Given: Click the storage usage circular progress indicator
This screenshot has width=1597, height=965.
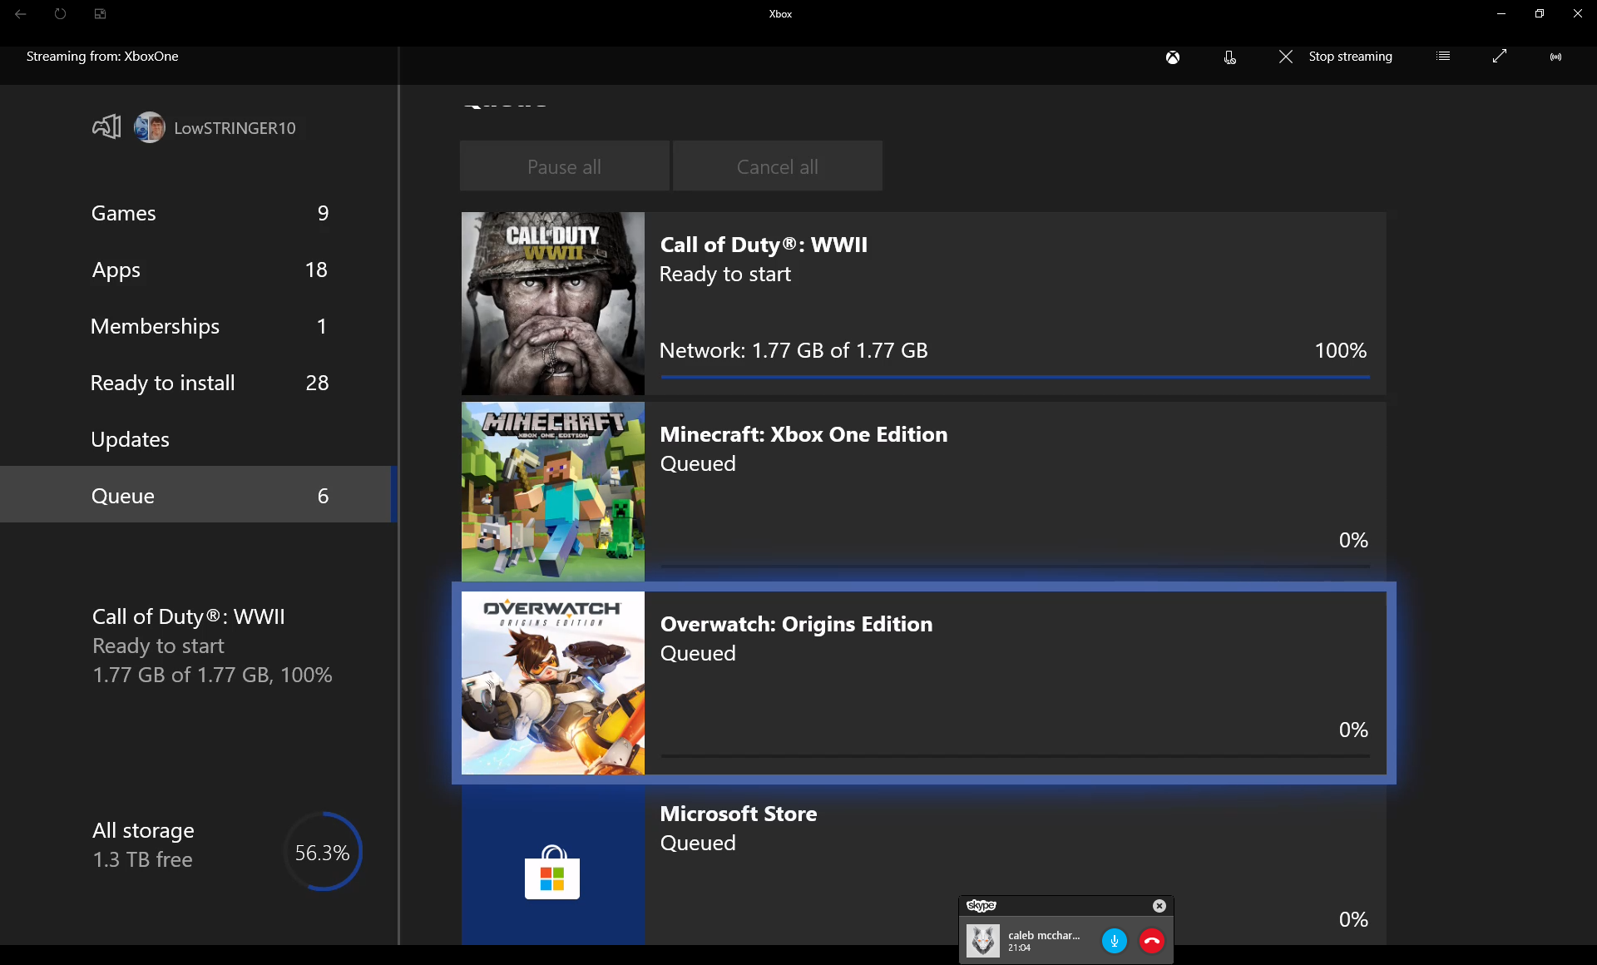Looking at the screenshot, I should (322, 852).
